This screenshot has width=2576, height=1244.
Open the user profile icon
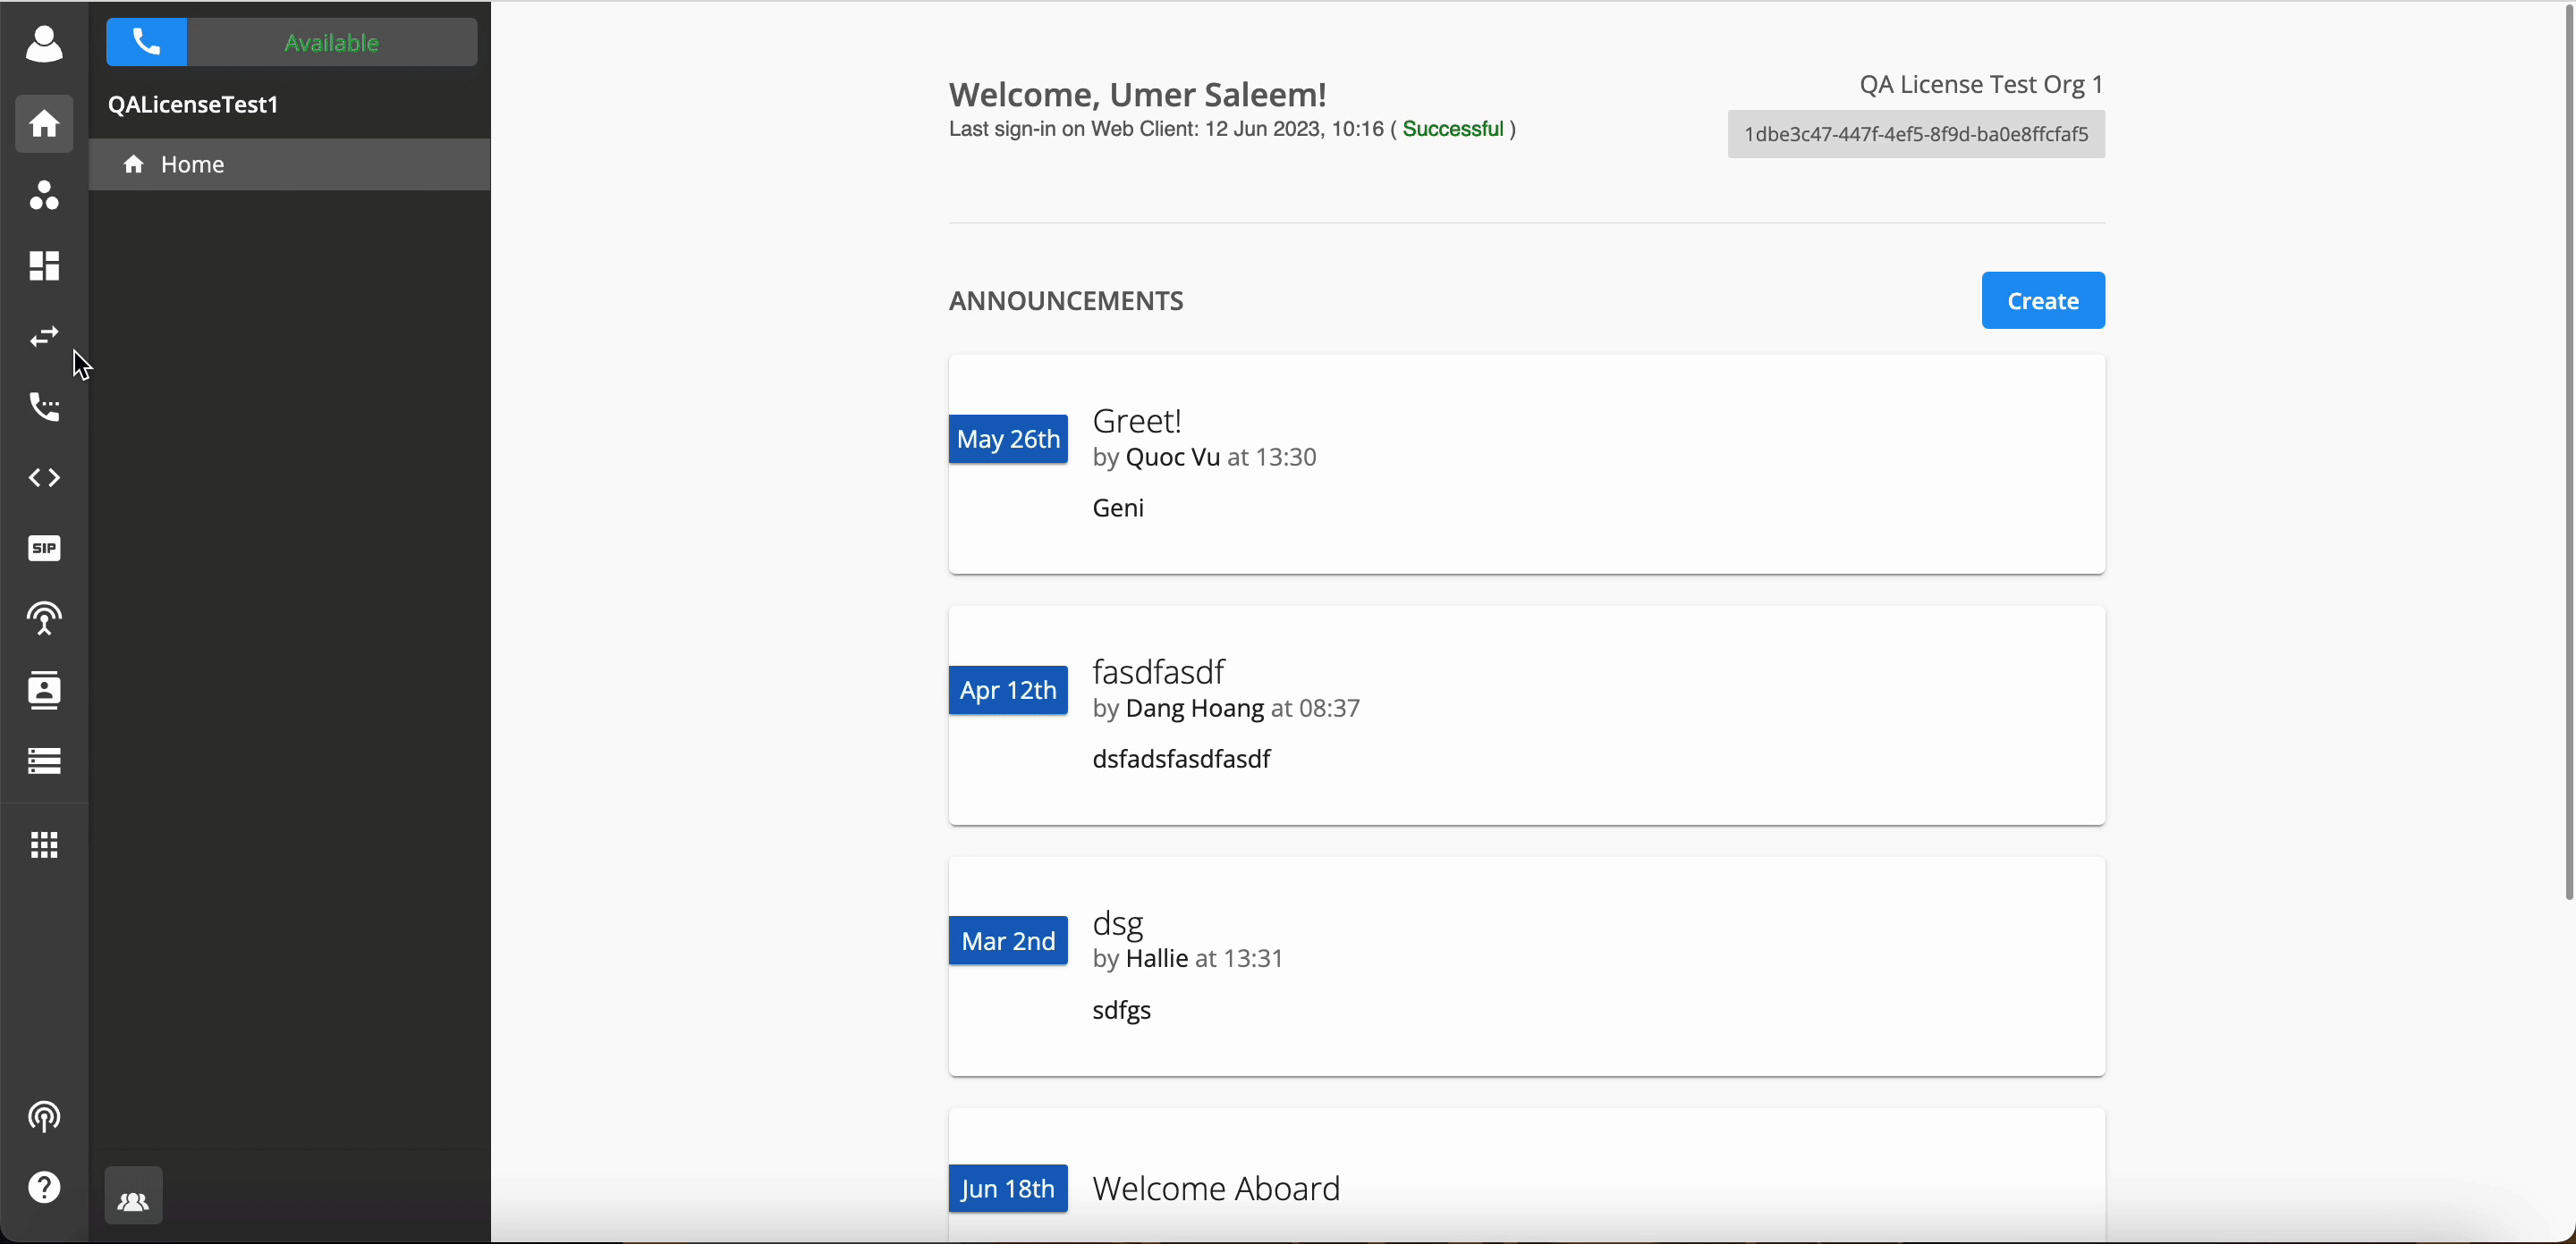(44, 44)
